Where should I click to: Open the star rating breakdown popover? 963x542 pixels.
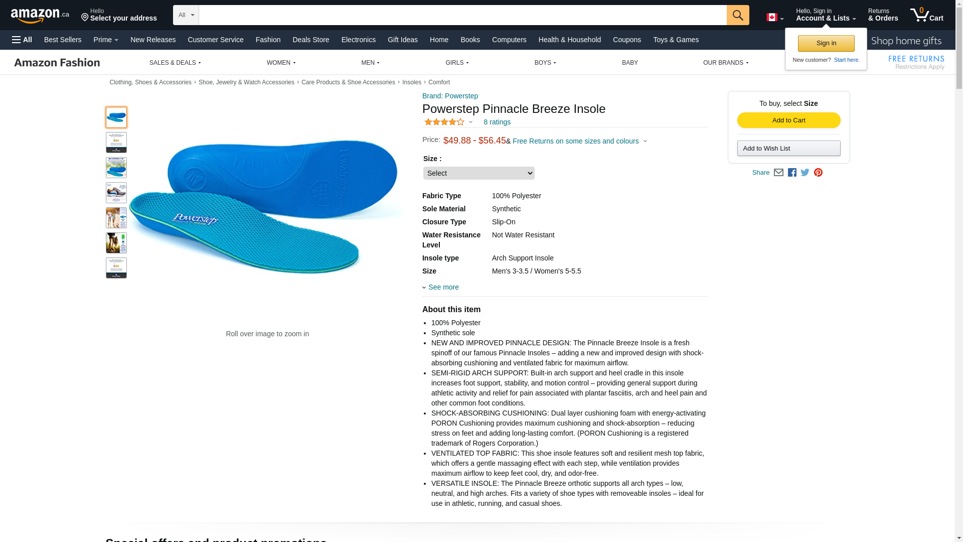point(448,122)
